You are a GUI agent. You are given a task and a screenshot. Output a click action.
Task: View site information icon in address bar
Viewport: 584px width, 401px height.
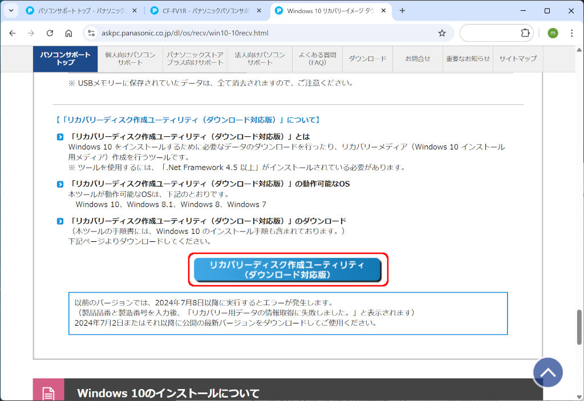(91, 33)
